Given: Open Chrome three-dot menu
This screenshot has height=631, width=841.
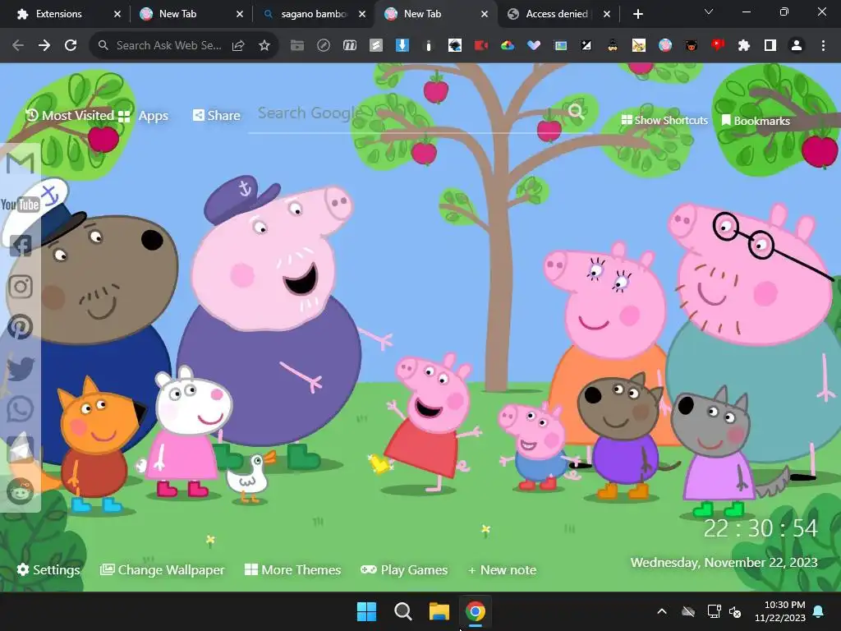Looking at the screenshot, I should [x=823, y=46].
